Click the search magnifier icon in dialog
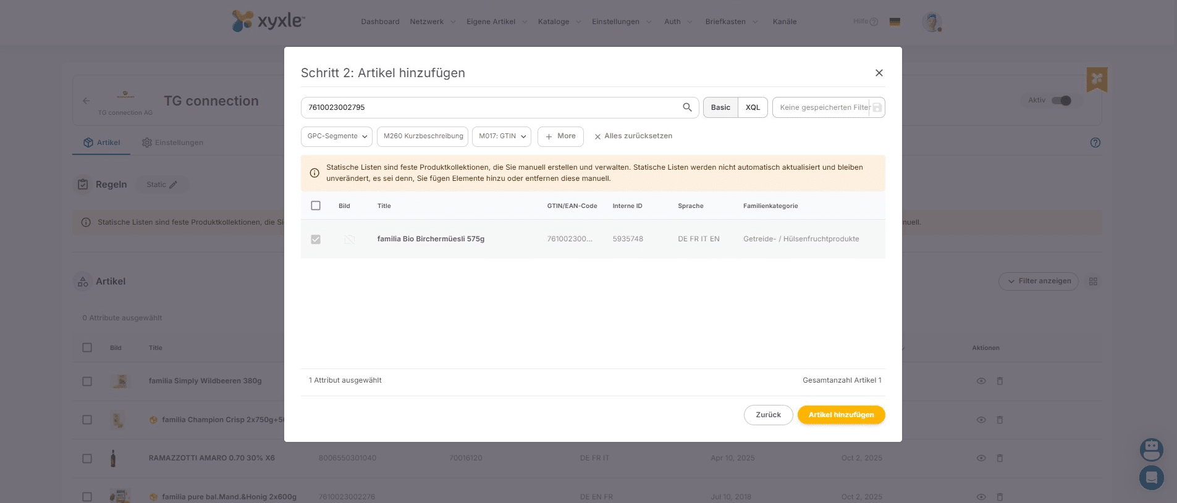Image resolution: width=1177 pixels, height=503 pixels. tap(687, 107)
